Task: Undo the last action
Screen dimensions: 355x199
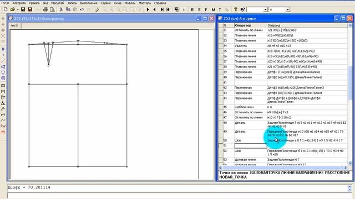Action: (82, 9)
